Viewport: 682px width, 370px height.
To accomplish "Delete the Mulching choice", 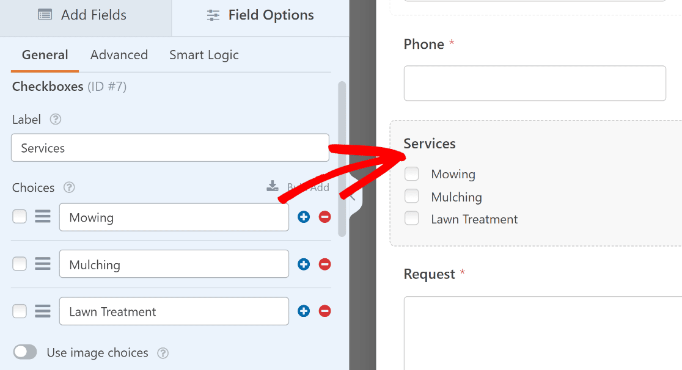I will 324,264.
